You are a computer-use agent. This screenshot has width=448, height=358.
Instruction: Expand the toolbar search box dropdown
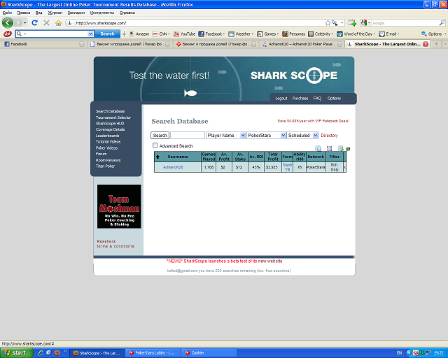pyautogui.click(x=90, y=34)
